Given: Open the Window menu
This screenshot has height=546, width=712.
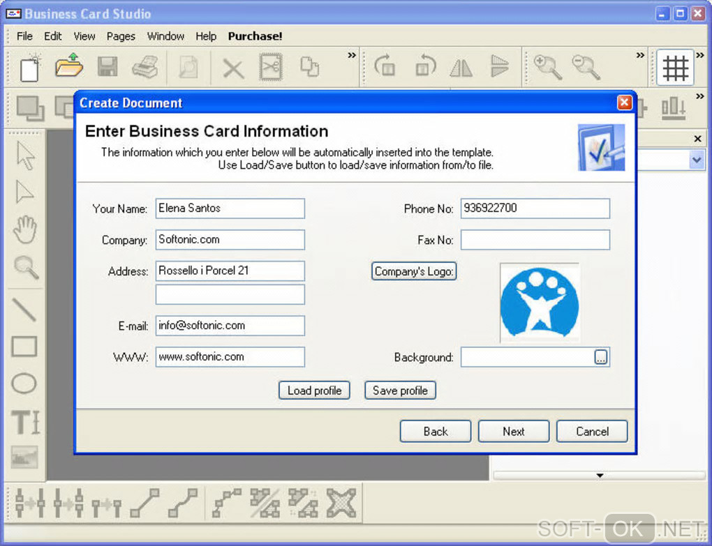Looking at the screenshot, I should [165, 36].
